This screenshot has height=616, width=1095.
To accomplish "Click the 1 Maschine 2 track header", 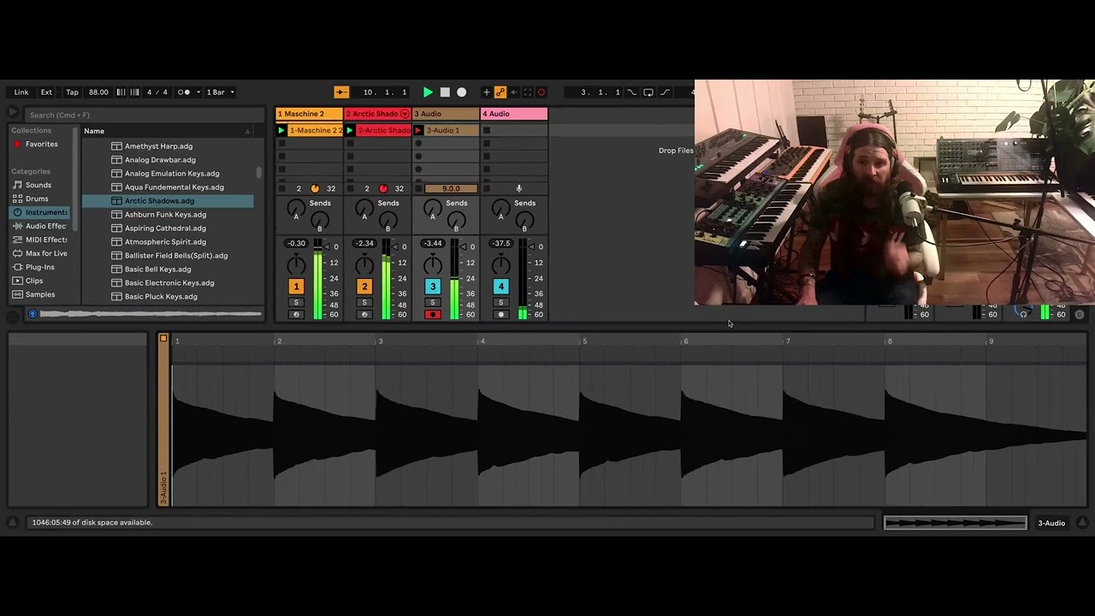I will pos(309,114).
